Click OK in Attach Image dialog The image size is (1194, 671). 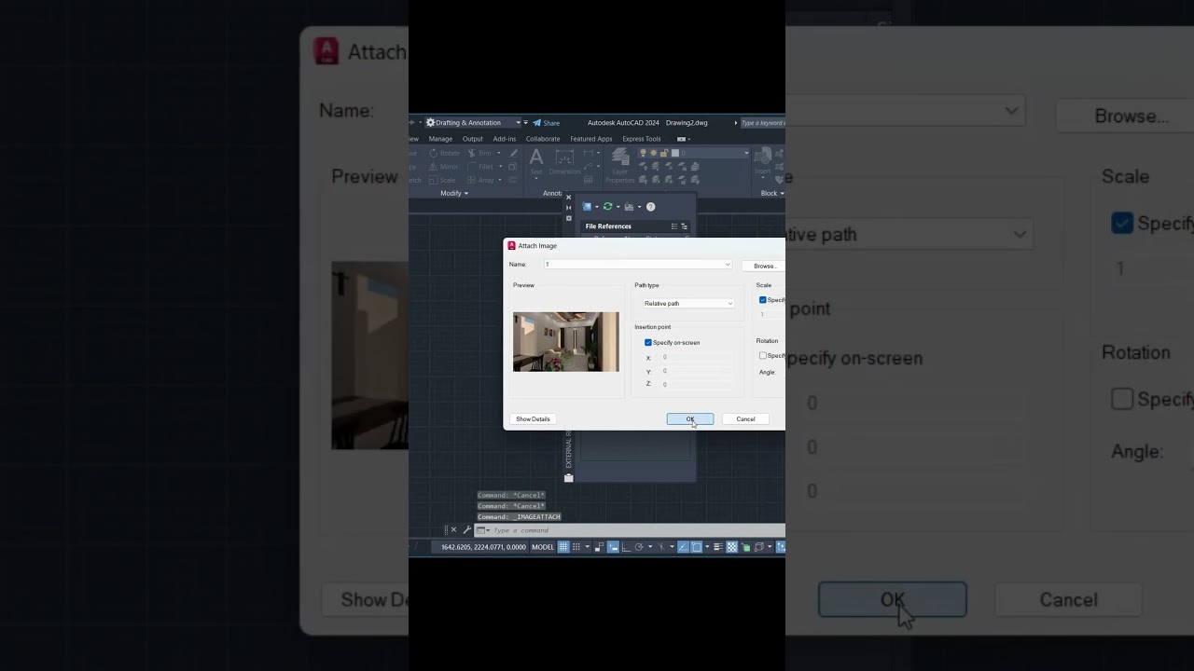click(690, 419)
